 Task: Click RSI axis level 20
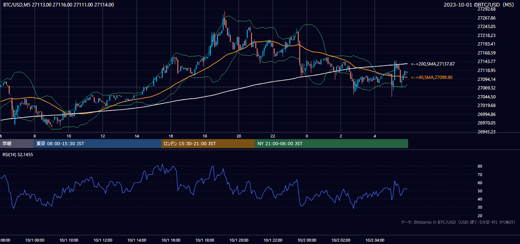(x=480, y=216)
